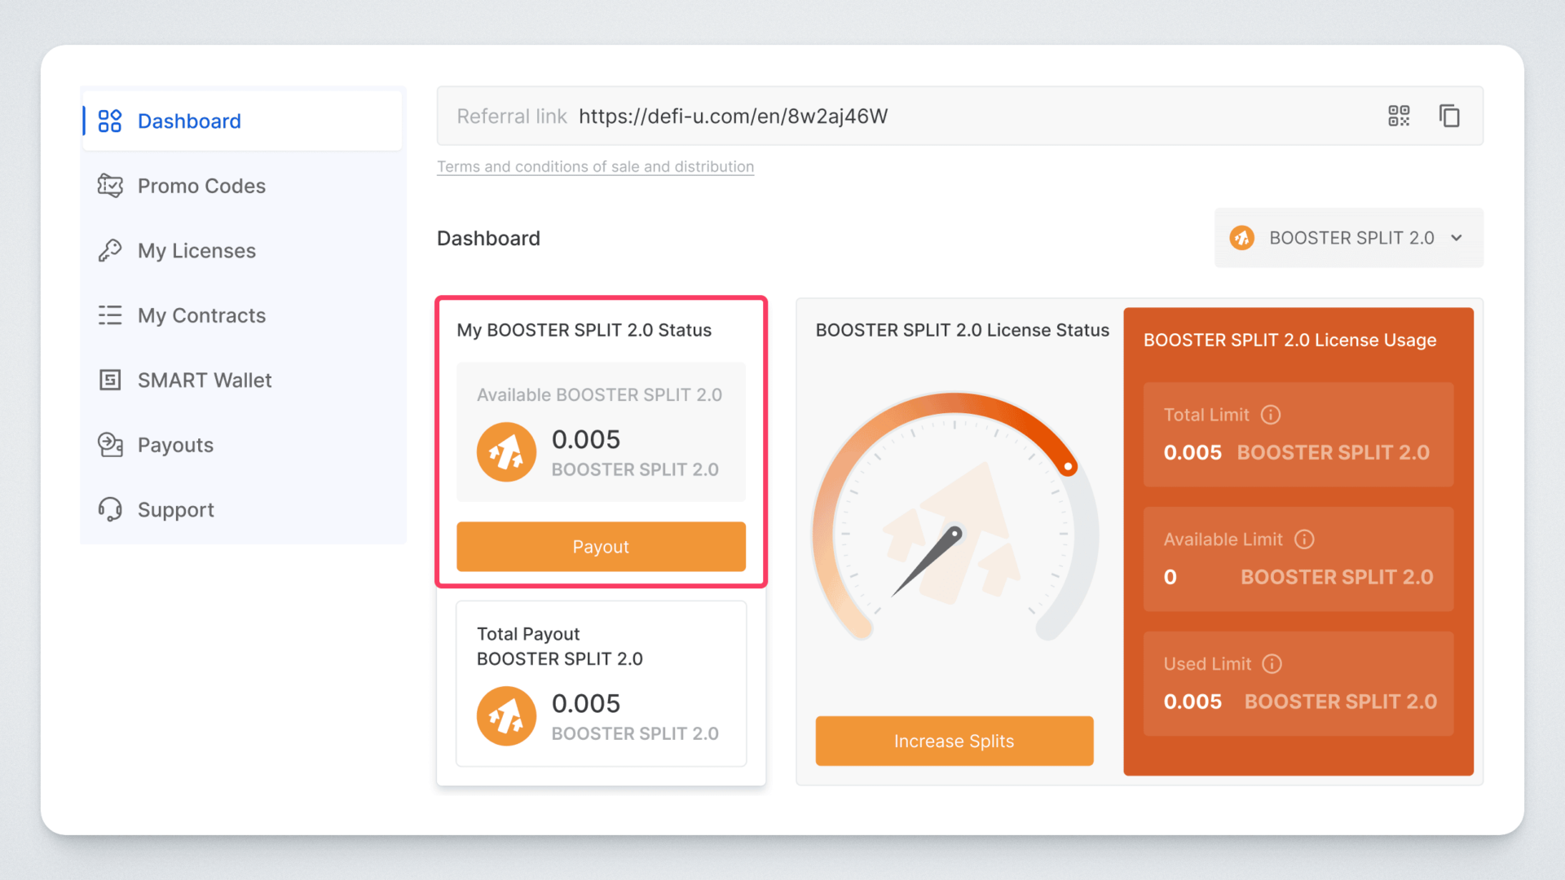
Task: Click the Increase Splits button
Action: pyautogui.click(x=954, y=741)
